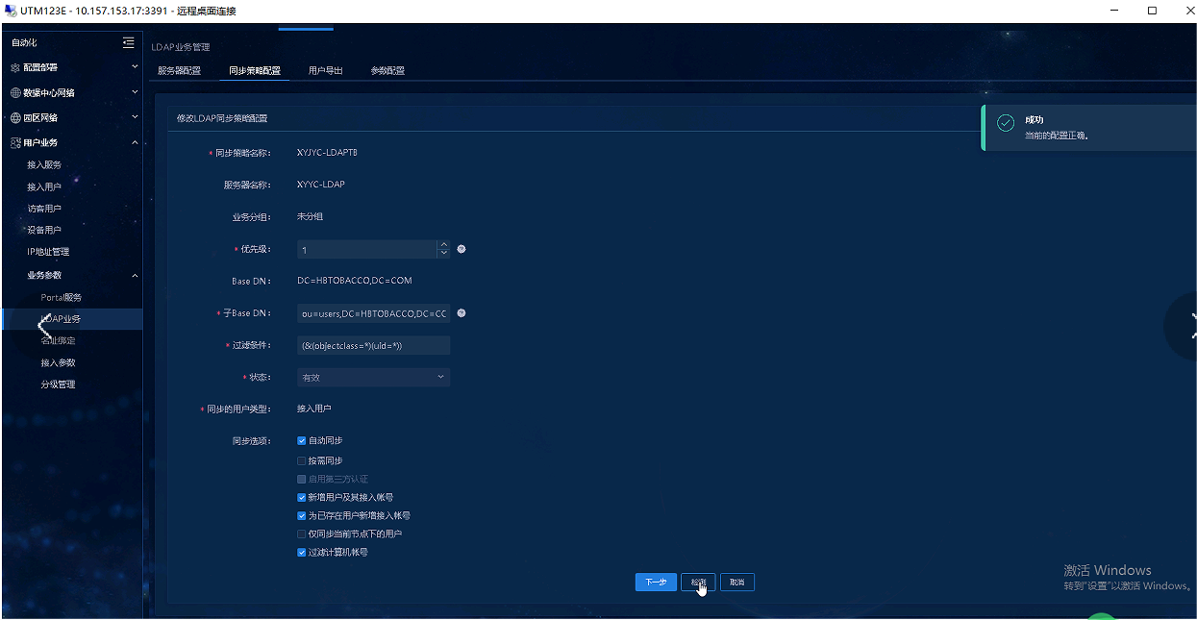The height and width of the screenshot is (620, 1197).
Task: Click the 子Base DN input field
Action: tap(374, 313)
